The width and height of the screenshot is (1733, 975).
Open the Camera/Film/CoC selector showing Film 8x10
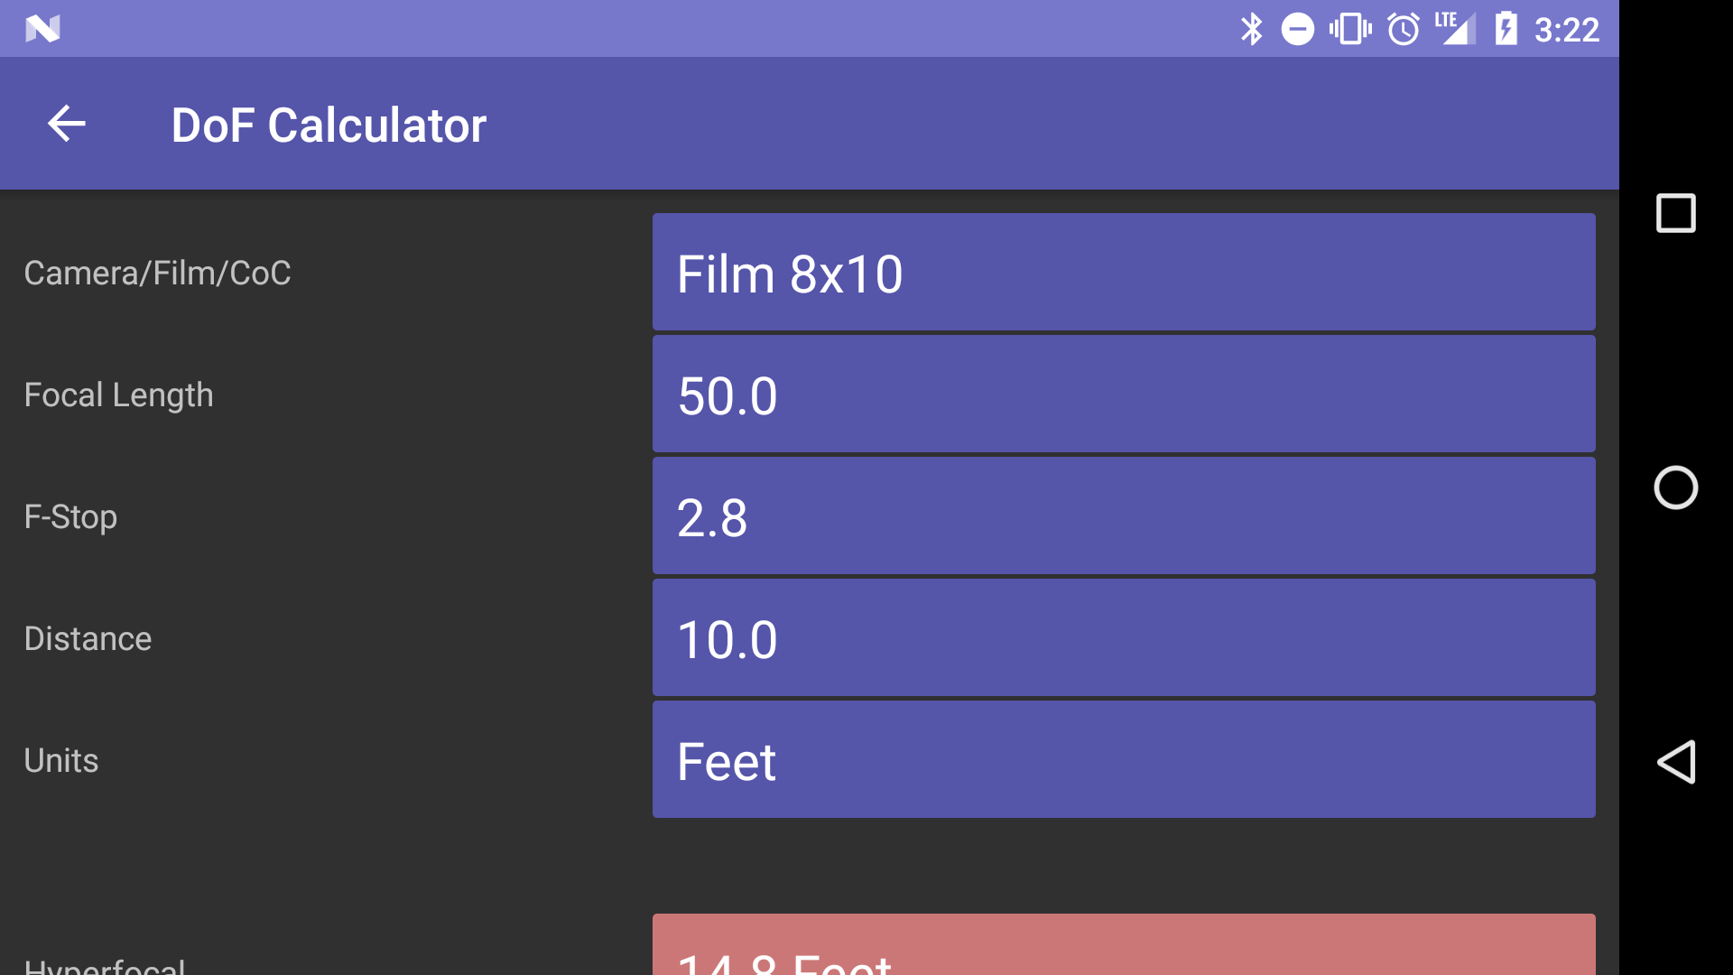1123,272
